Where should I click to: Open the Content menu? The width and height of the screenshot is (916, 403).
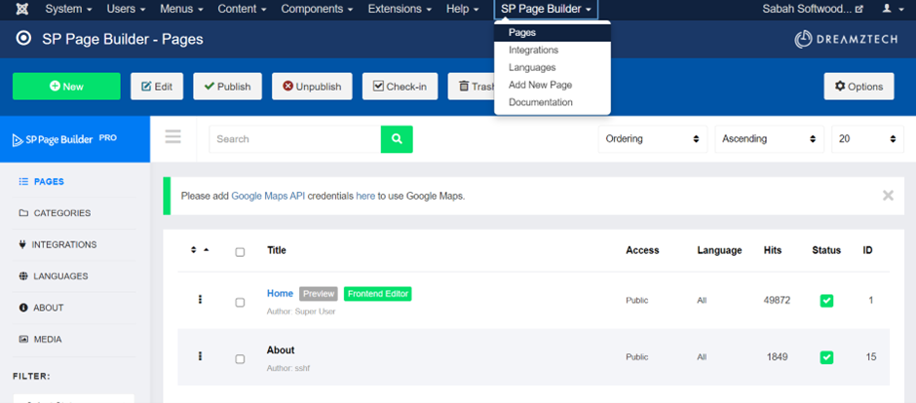242,9
